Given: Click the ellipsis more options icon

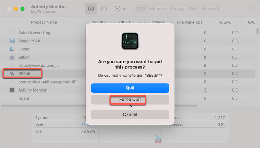Looking at the screenshot, I should 117,9.
